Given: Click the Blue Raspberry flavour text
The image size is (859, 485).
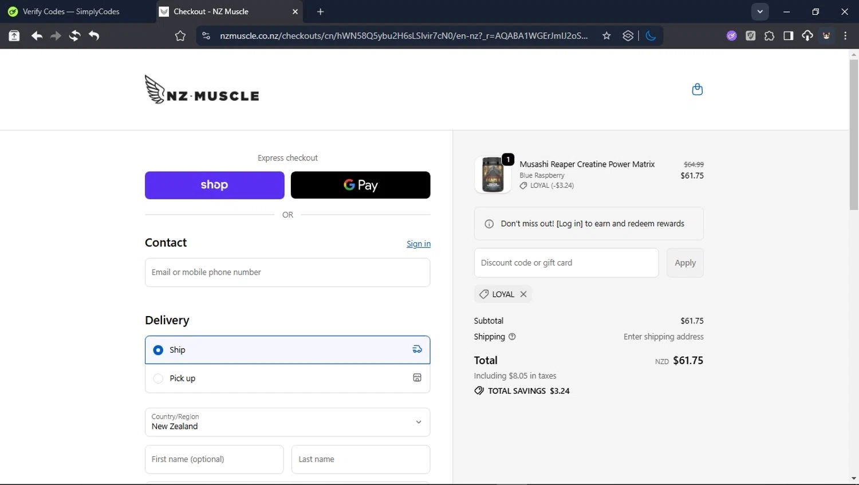Looking at the screenshot, I should (x=542, y=175).
